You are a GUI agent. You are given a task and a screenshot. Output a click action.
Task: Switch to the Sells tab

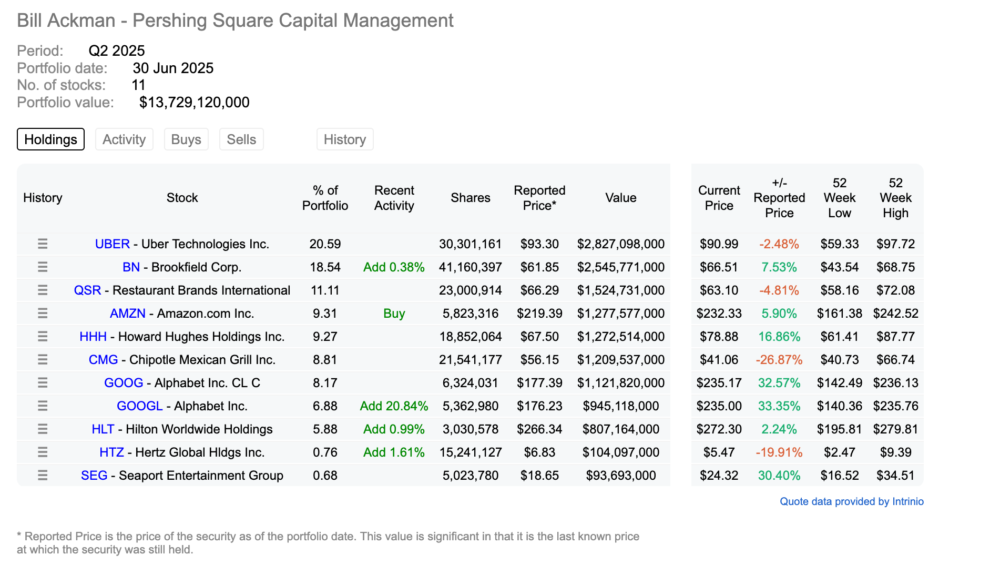coord(241,139)
